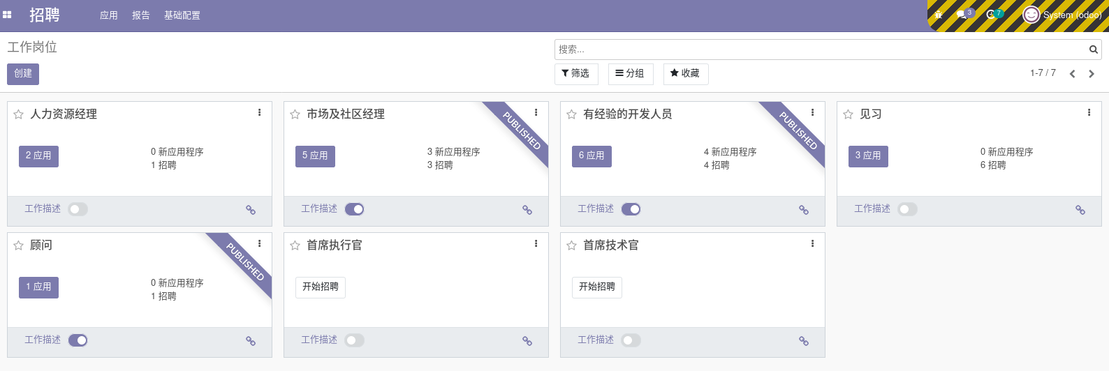Disable 工作描述 toggle for 有经验的开发人员
Viewport: 1109px width, 371px height.
click(x=631, y=209)
